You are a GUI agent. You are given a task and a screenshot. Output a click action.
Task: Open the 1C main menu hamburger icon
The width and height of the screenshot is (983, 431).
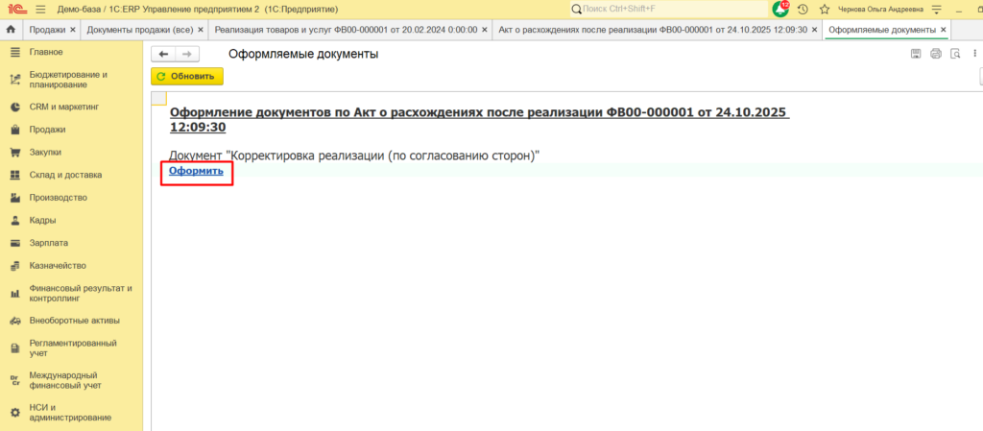(x=40, y=10)
